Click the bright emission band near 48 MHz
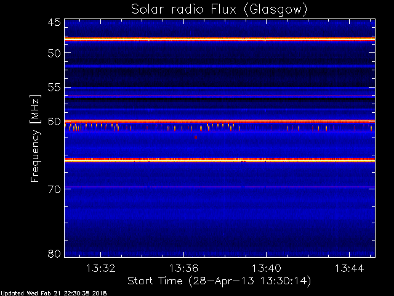Viewport: 394px width, 296px height. point(220,39)
